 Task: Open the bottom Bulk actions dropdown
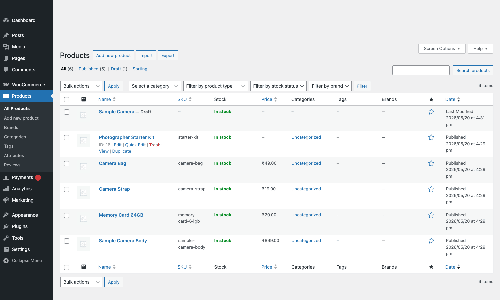coord(81,282)
